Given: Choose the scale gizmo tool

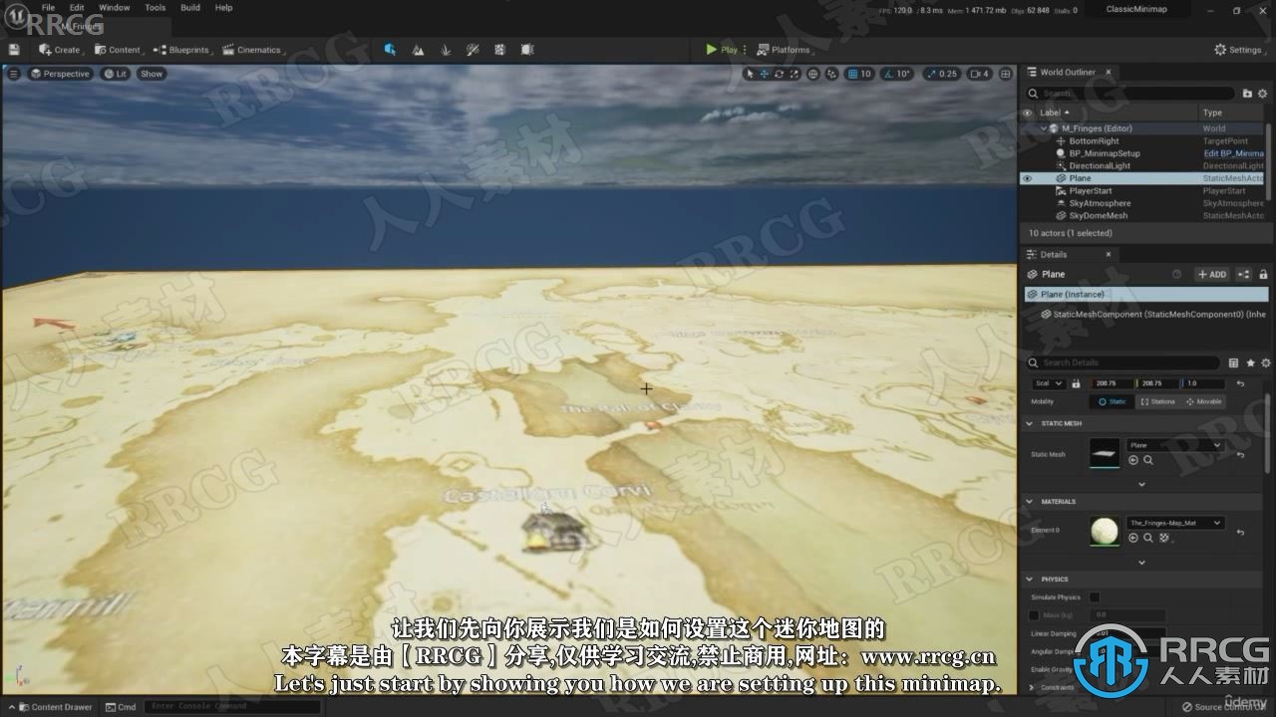Looking at the screenshot, I should click(x=795, y=74).
